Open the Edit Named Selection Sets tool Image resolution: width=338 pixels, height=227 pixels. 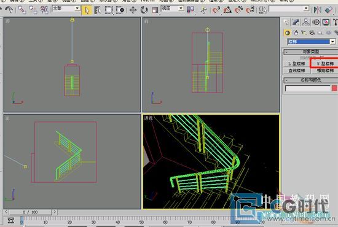click(262, 10)
